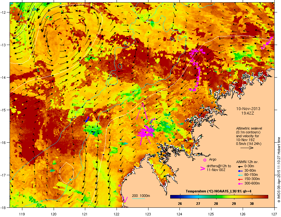This screenshot has width=281, height=217.
Task: Click the Altimetric sealevel label
Action: pyautogui.click(x=249, y=128)
